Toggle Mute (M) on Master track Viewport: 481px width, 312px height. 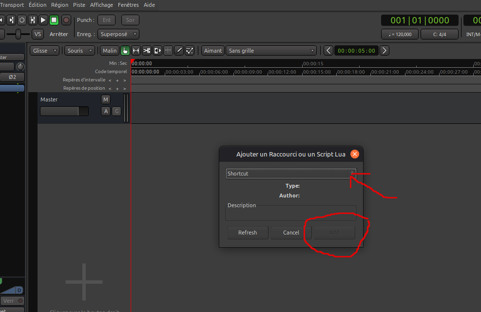pyautogui.click(x=106, y=99)
